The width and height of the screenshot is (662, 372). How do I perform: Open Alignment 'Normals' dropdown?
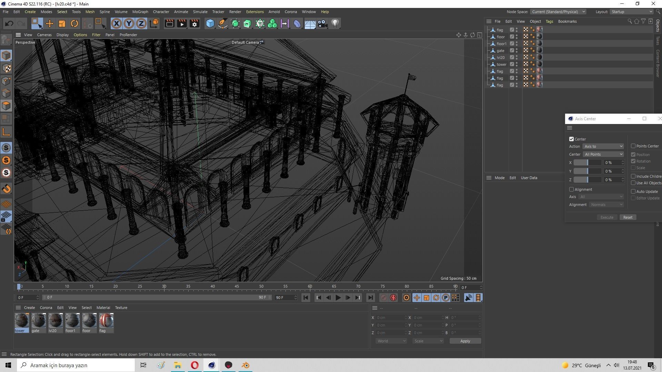pyautogui.click(x=606, y=205)
